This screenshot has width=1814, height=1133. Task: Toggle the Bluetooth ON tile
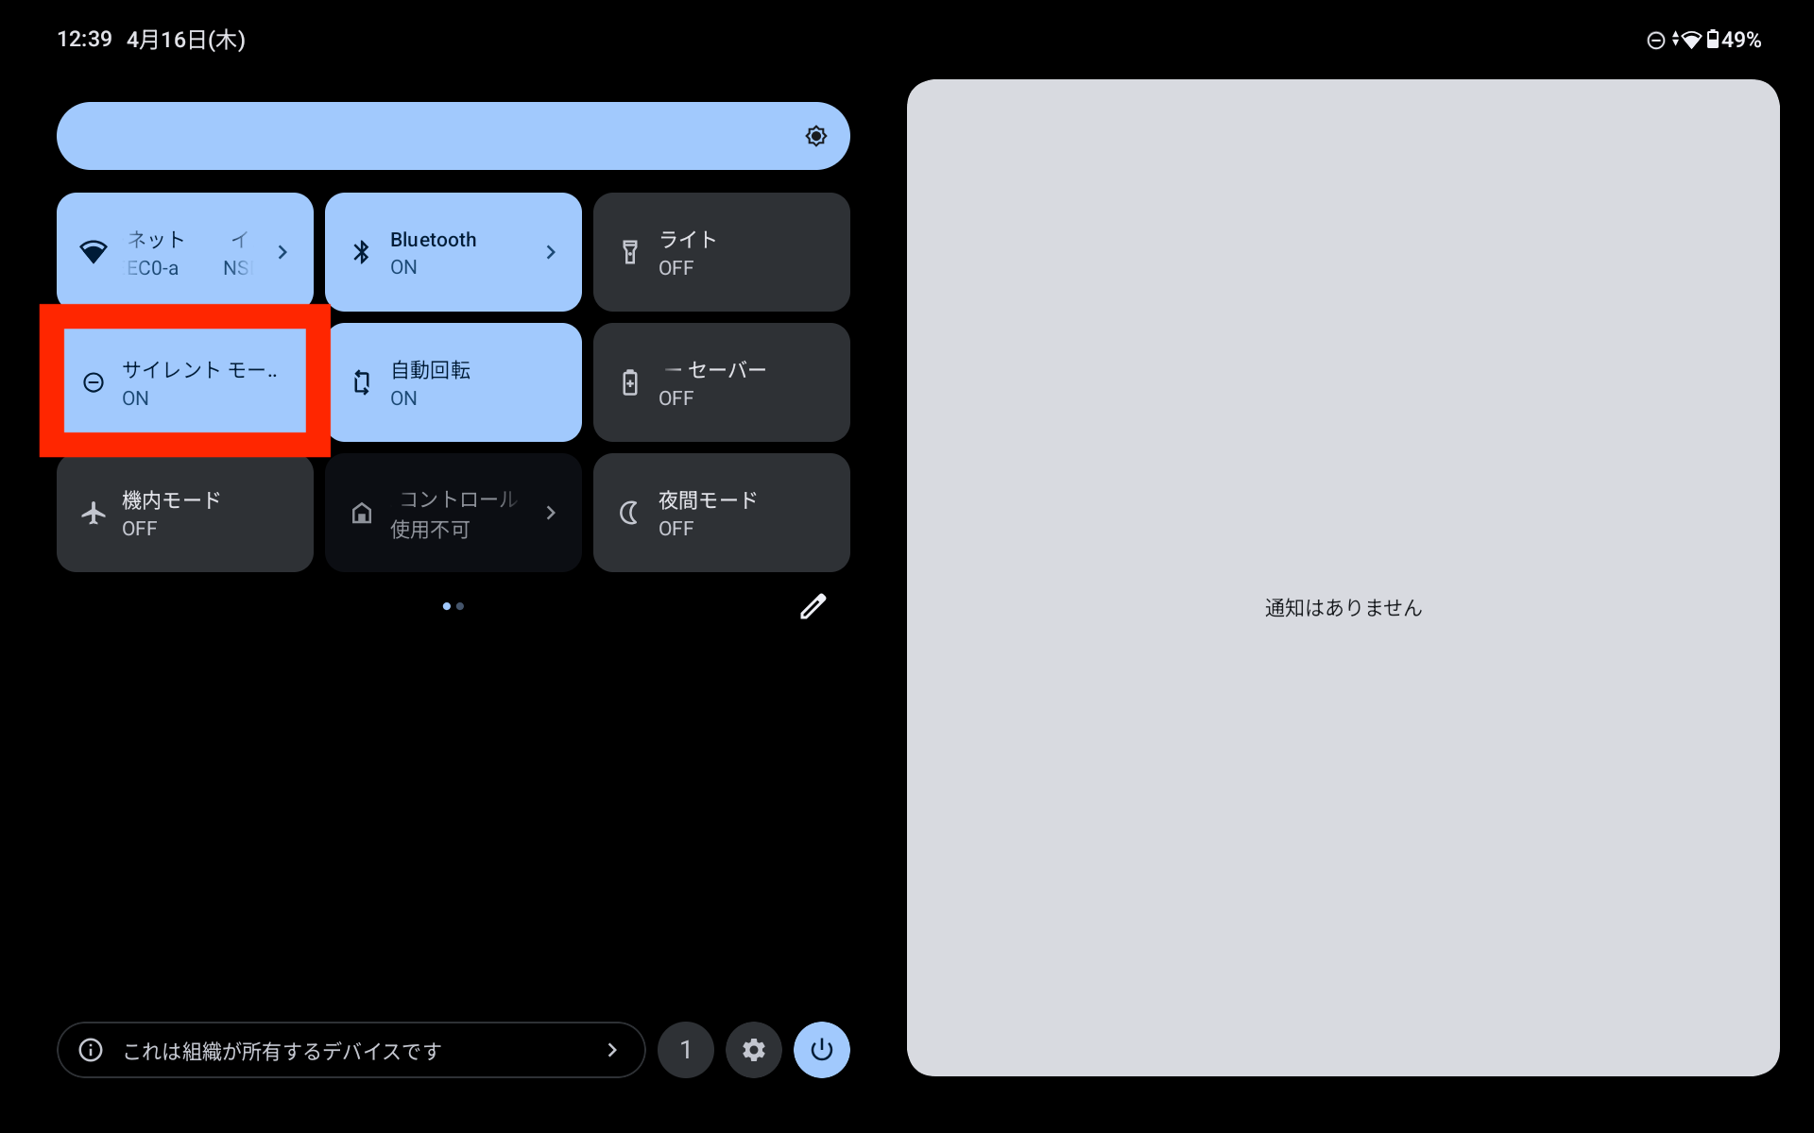453,252
